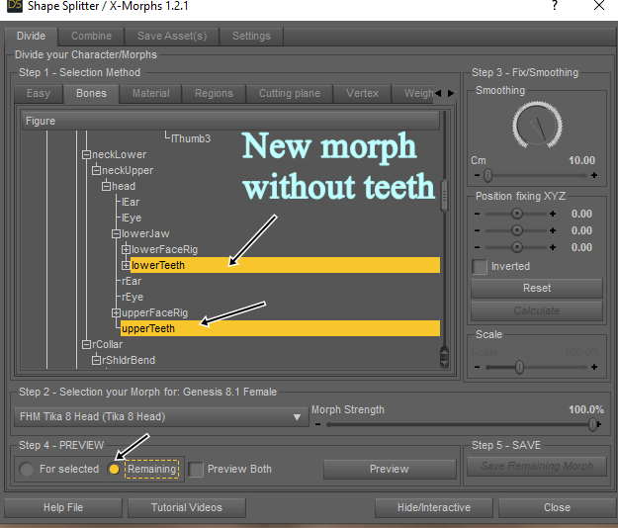Expand the lowerTeeth bone node

(x=126, y=266)
